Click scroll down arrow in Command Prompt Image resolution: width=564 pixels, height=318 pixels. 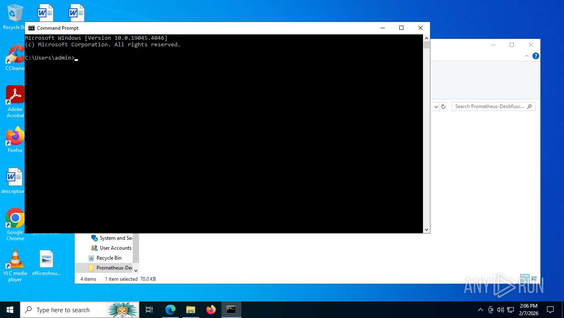click(x=426, y=229)
